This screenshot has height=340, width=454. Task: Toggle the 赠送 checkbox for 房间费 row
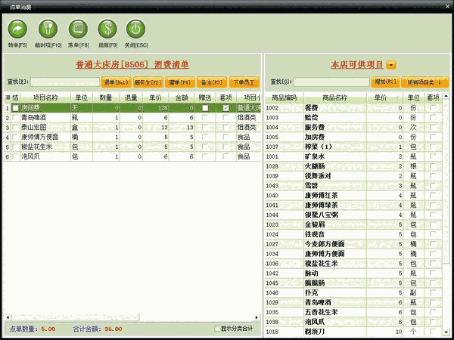[206, 108]
